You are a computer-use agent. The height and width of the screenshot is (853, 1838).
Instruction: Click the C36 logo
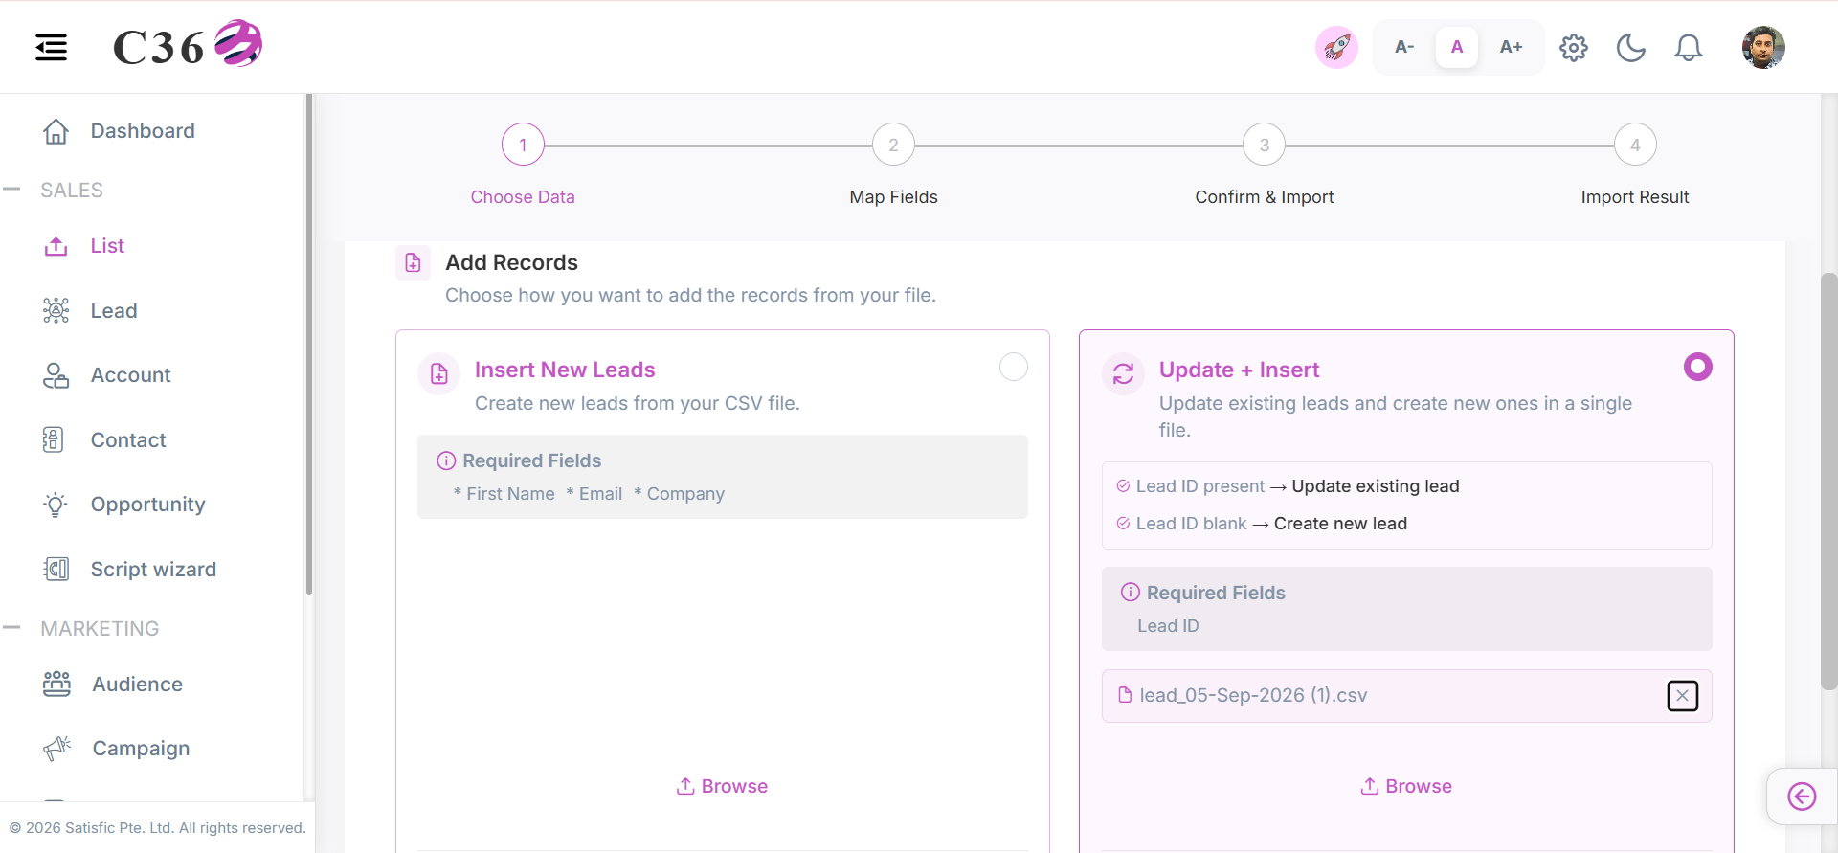(188, 45)
